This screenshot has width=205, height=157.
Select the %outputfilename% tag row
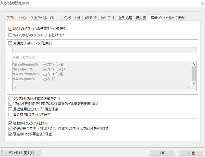click(102, 74)
